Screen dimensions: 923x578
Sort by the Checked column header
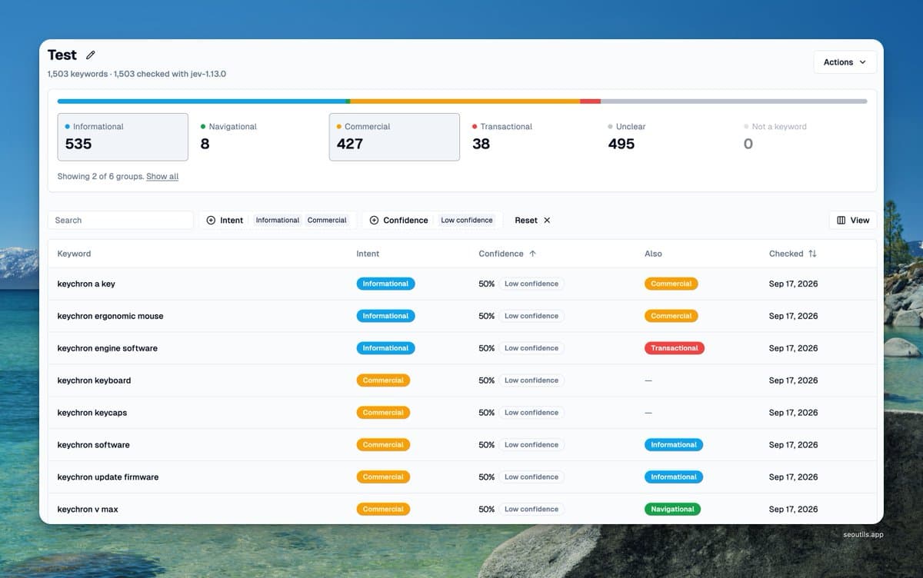pos(793,254)
